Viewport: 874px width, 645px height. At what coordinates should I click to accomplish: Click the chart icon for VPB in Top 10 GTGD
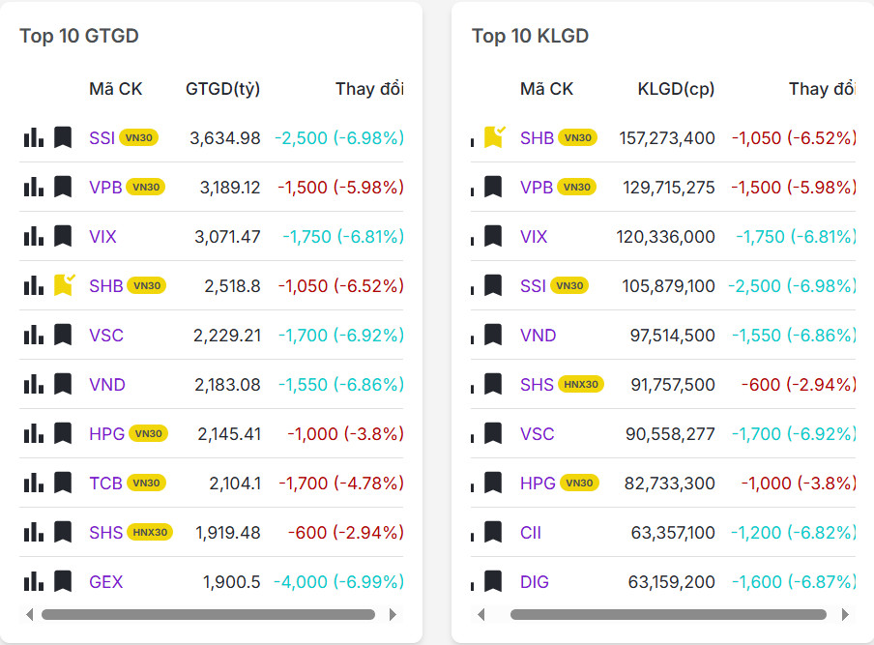[34, 187]
